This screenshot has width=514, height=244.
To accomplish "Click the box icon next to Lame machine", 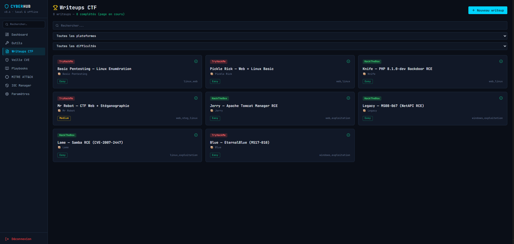I will coord(59,148).
